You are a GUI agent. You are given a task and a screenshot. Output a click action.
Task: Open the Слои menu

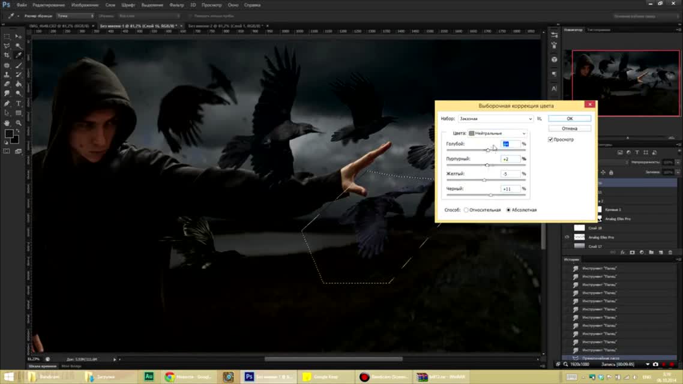click(110, 5)
